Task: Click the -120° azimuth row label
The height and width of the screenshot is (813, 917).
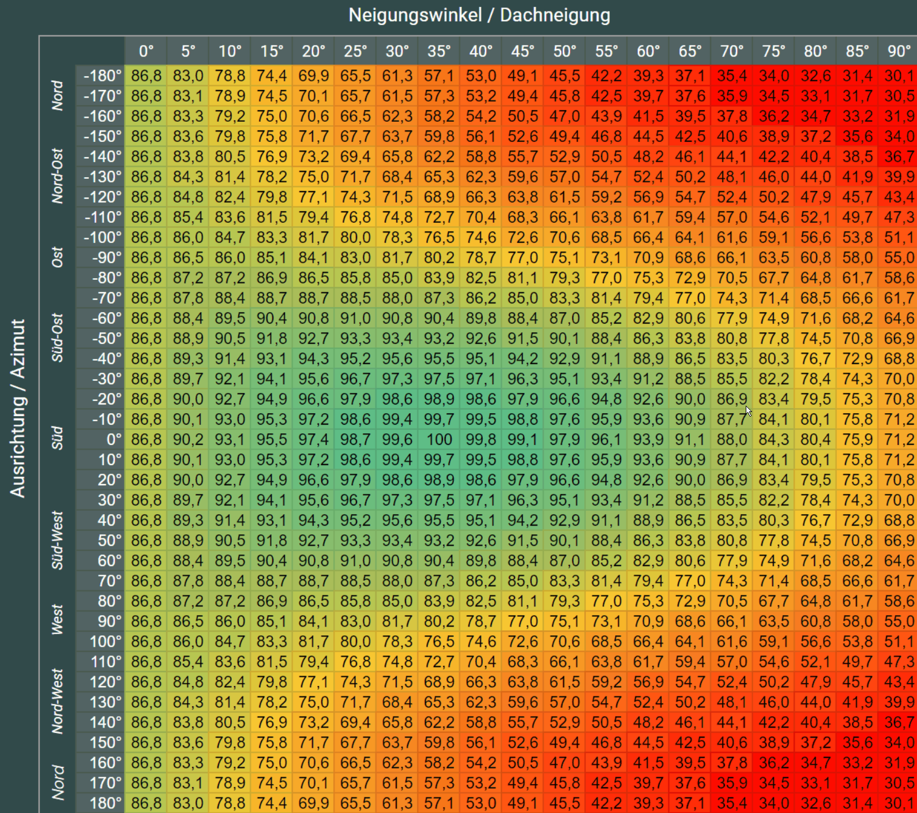Action: click(100, 197)
